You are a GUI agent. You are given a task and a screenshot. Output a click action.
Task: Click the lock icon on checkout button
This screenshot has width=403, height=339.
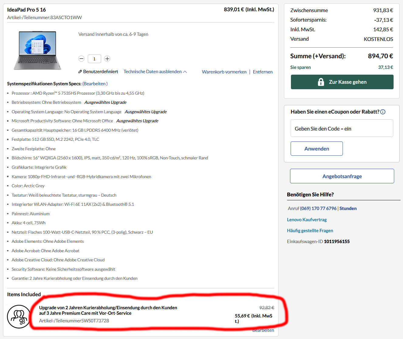coord(321,82)
